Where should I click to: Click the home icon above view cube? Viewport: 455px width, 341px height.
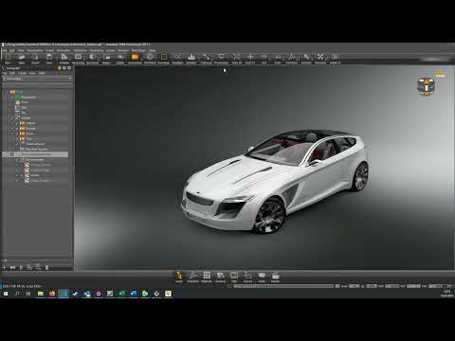[440, 75]
